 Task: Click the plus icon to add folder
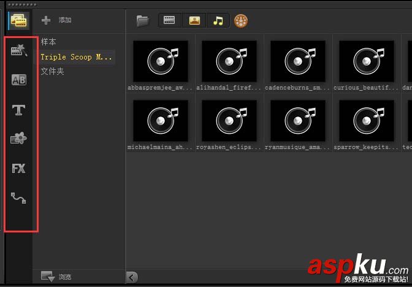[x=46, y=20]
